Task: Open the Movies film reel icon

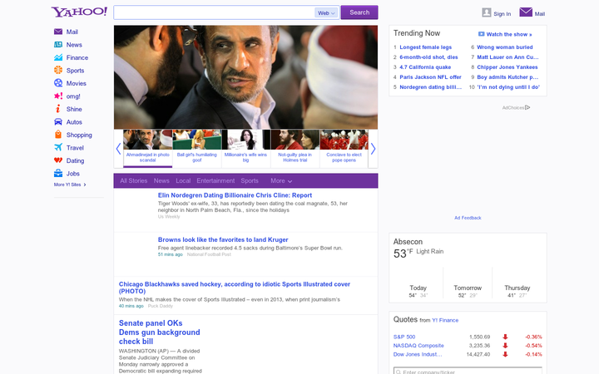Action: point(58,83)
